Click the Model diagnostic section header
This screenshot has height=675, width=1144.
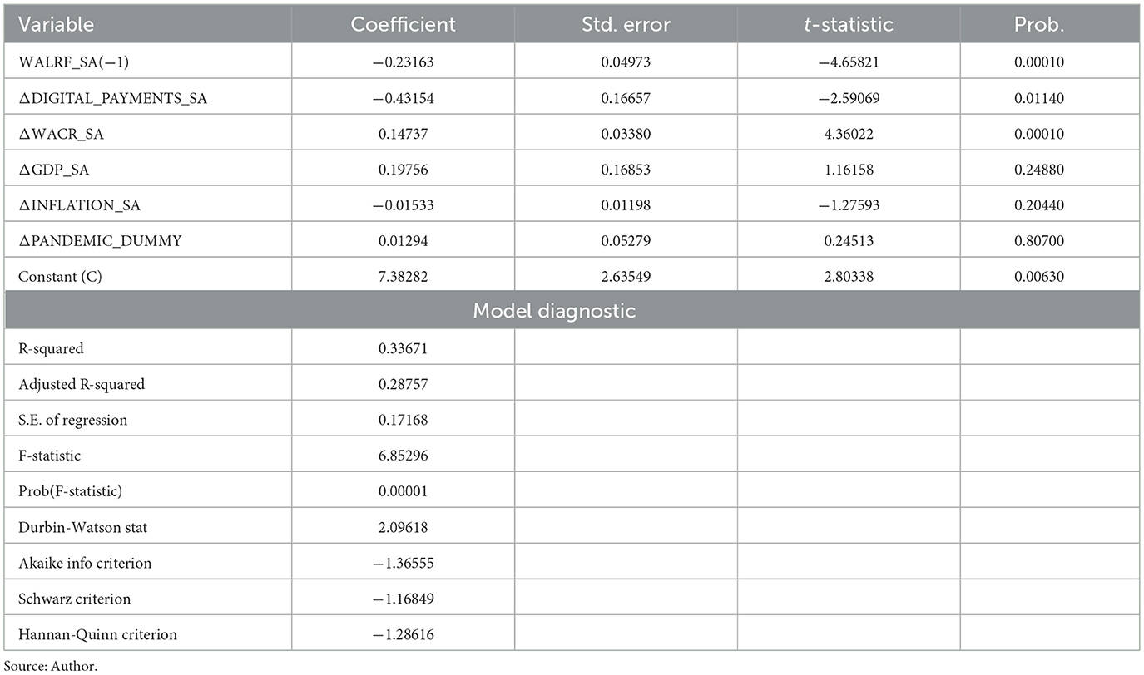(572, 312)
